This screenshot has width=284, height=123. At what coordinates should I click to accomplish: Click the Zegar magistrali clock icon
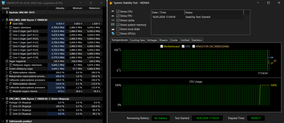(x=7, y=61)
